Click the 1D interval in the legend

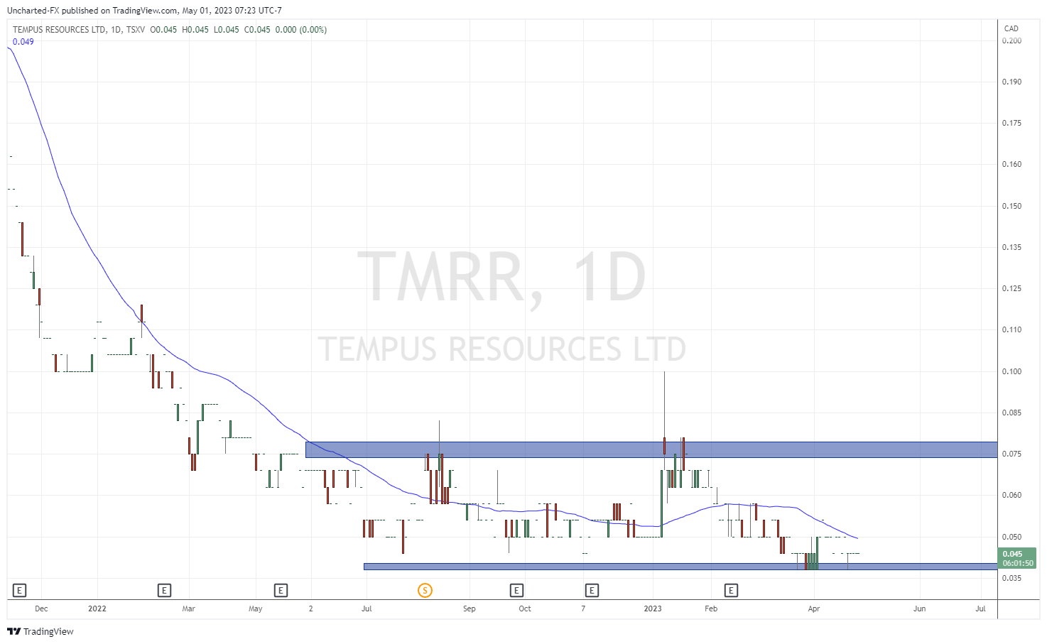pyautogui.click(x=116, y=30)
